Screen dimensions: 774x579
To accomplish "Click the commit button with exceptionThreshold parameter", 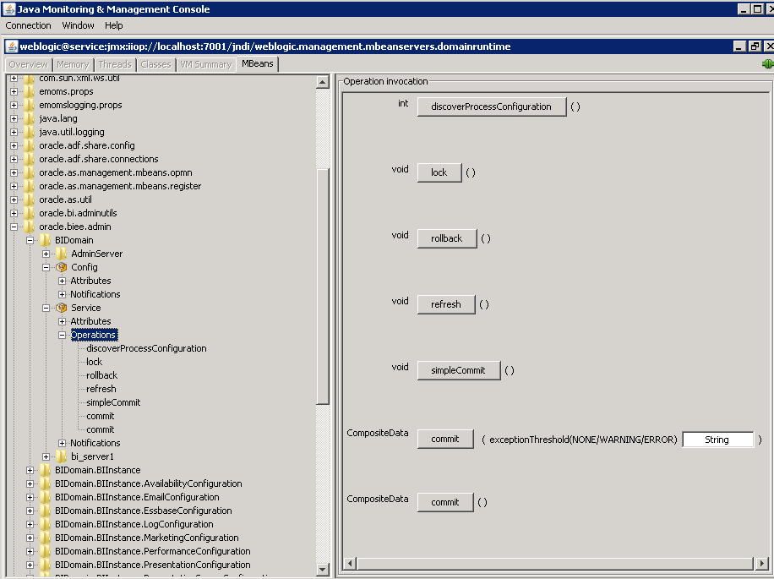I will [445, 440].
